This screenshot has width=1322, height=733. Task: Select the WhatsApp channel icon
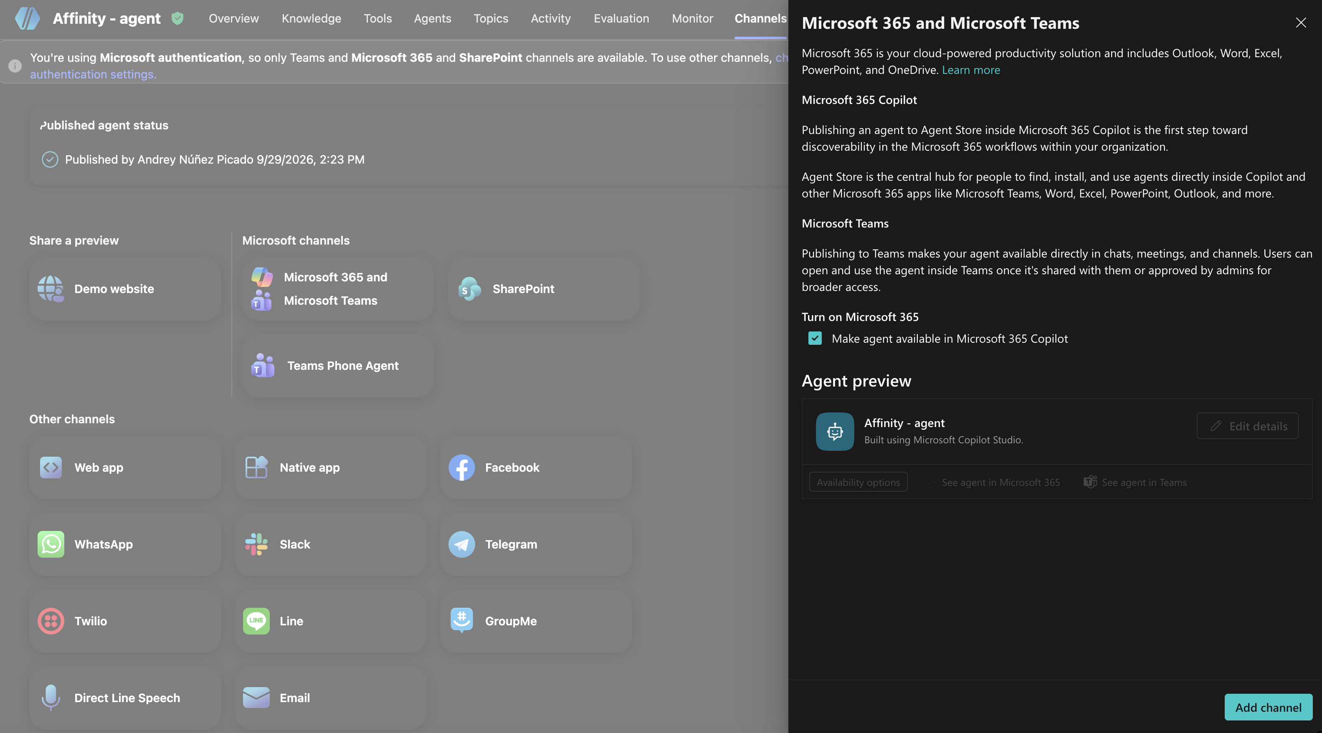coord(51,544)
